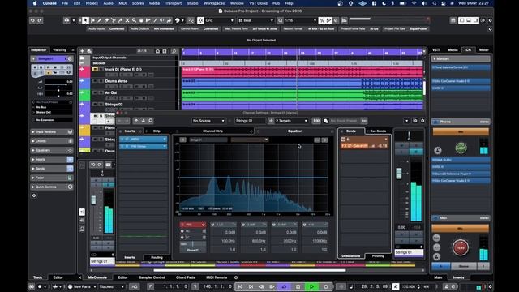Viewport: 519px width, 292px height.
Task: Go to next channel with down arrow
Action: (143, 121)
